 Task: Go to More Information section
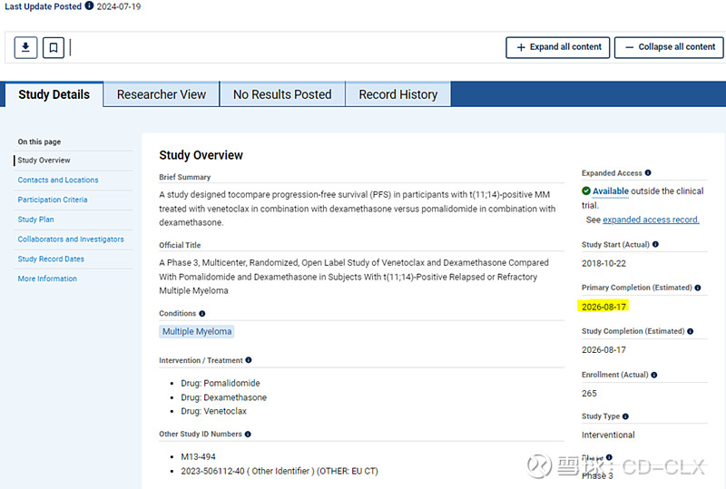coord(47,279)
